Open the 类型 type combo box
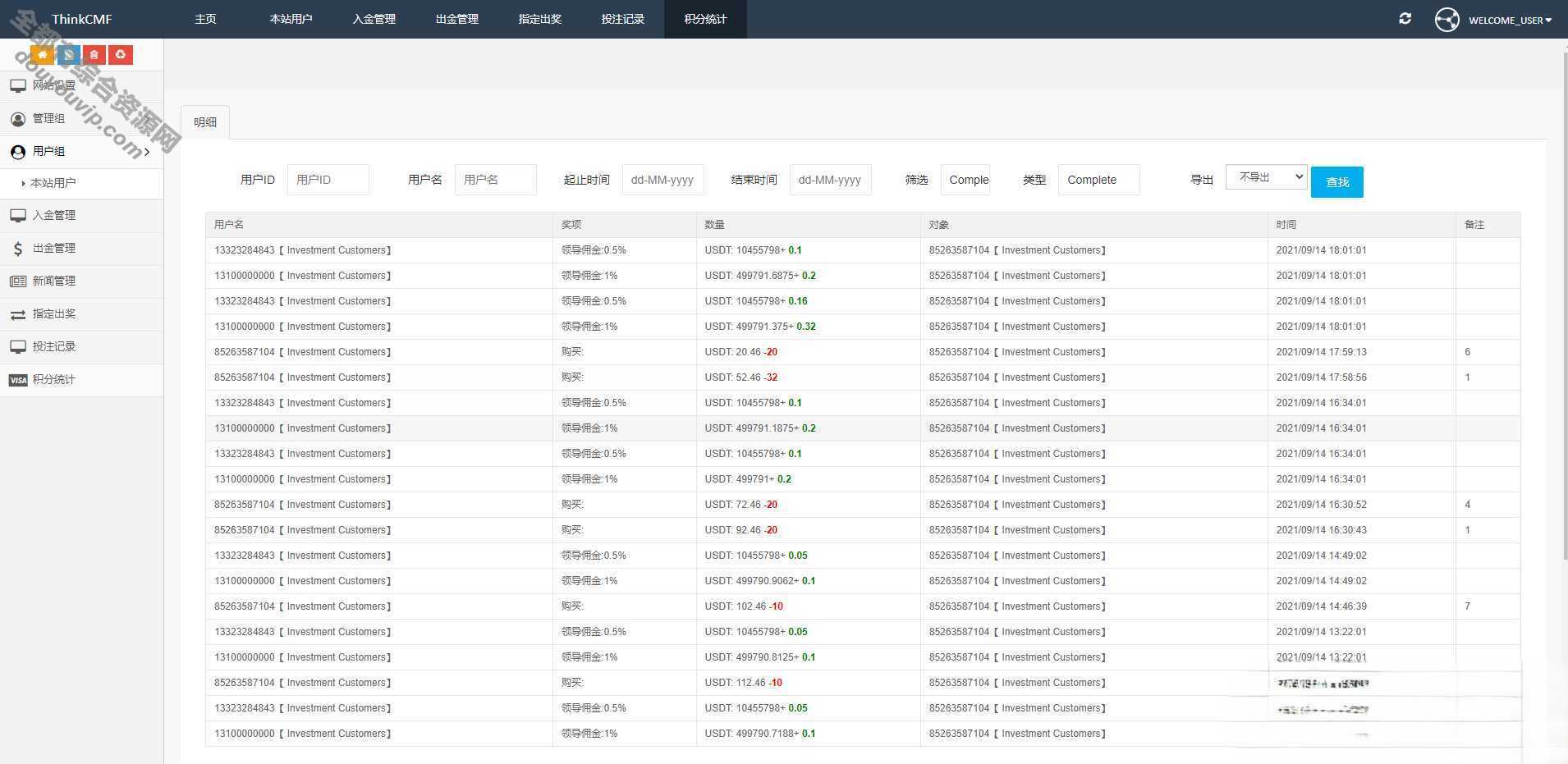This screenshot has width=1568, height=764. [x=1098, y=180]
